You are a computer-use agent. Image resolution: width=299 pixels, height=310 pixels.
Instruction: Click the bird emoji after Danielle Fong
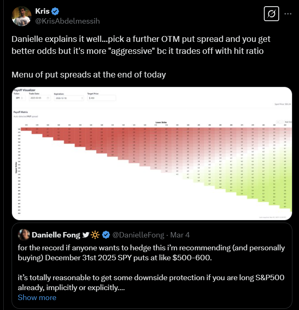click(x=86, y=235)
